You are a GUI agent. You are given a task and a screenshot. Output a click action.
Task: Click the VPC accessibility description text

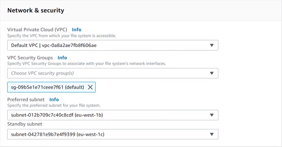[62, 36]
